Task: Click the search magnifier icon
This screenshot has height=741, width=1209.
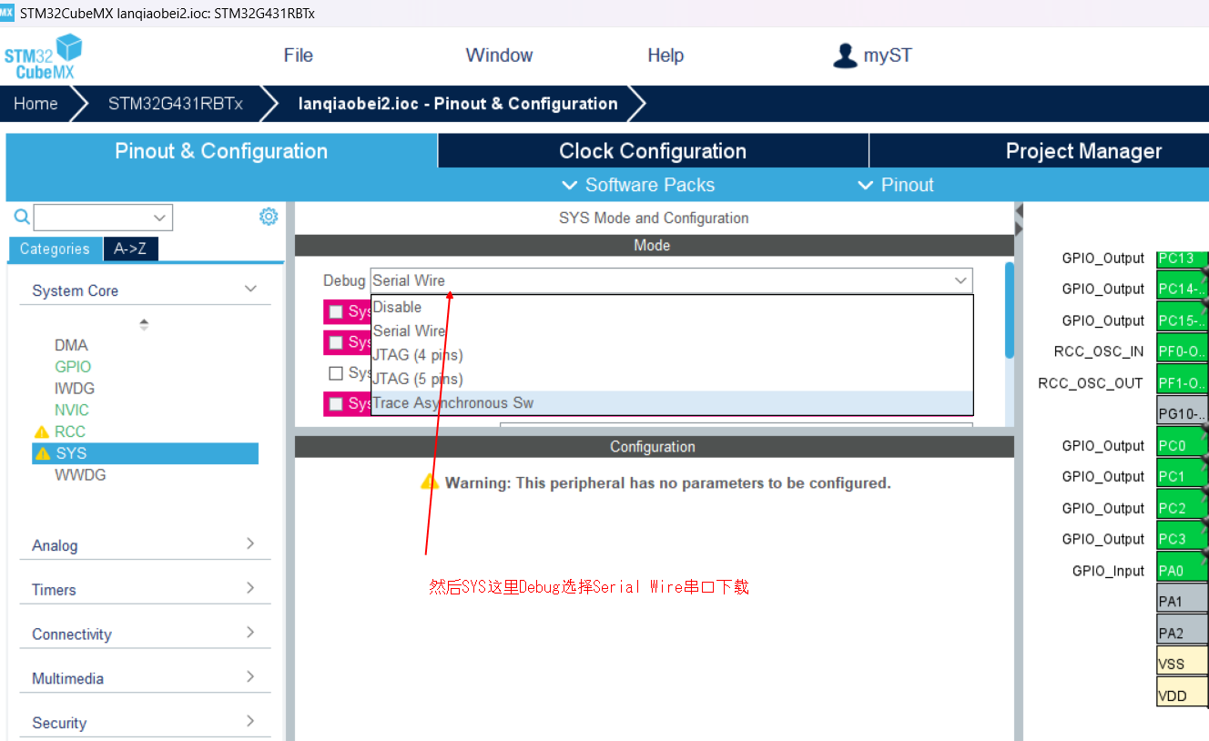Action: click(x=22, y=217)
